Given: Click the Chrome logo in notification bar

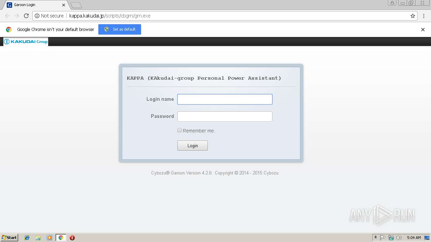Looking at the screenshot, I should (x=9, y=30).
